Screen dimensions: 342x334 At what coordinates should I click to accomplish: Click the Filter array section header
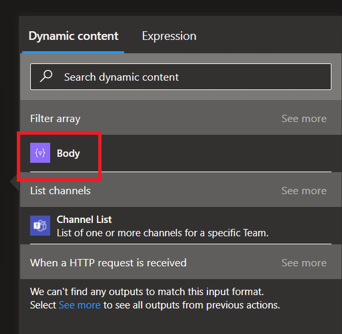[55, 119]
